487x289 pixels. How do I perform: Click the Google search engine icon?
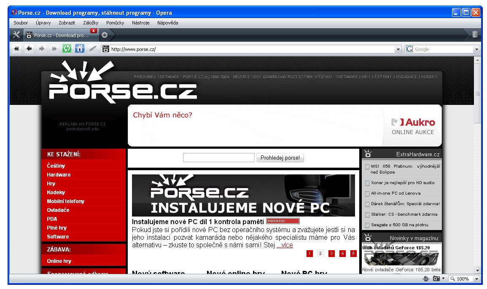(410, 49)
